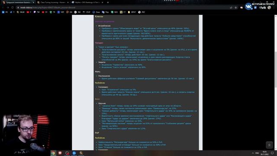Viewport: 277px width, 156px height.
Task: Open the translate bookmark
Action: pos(105,12)
